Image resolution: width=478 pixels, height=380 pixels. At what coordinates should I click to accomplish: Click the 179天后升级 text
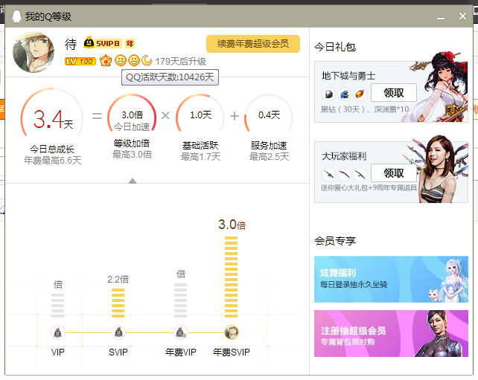coord(180,62)
